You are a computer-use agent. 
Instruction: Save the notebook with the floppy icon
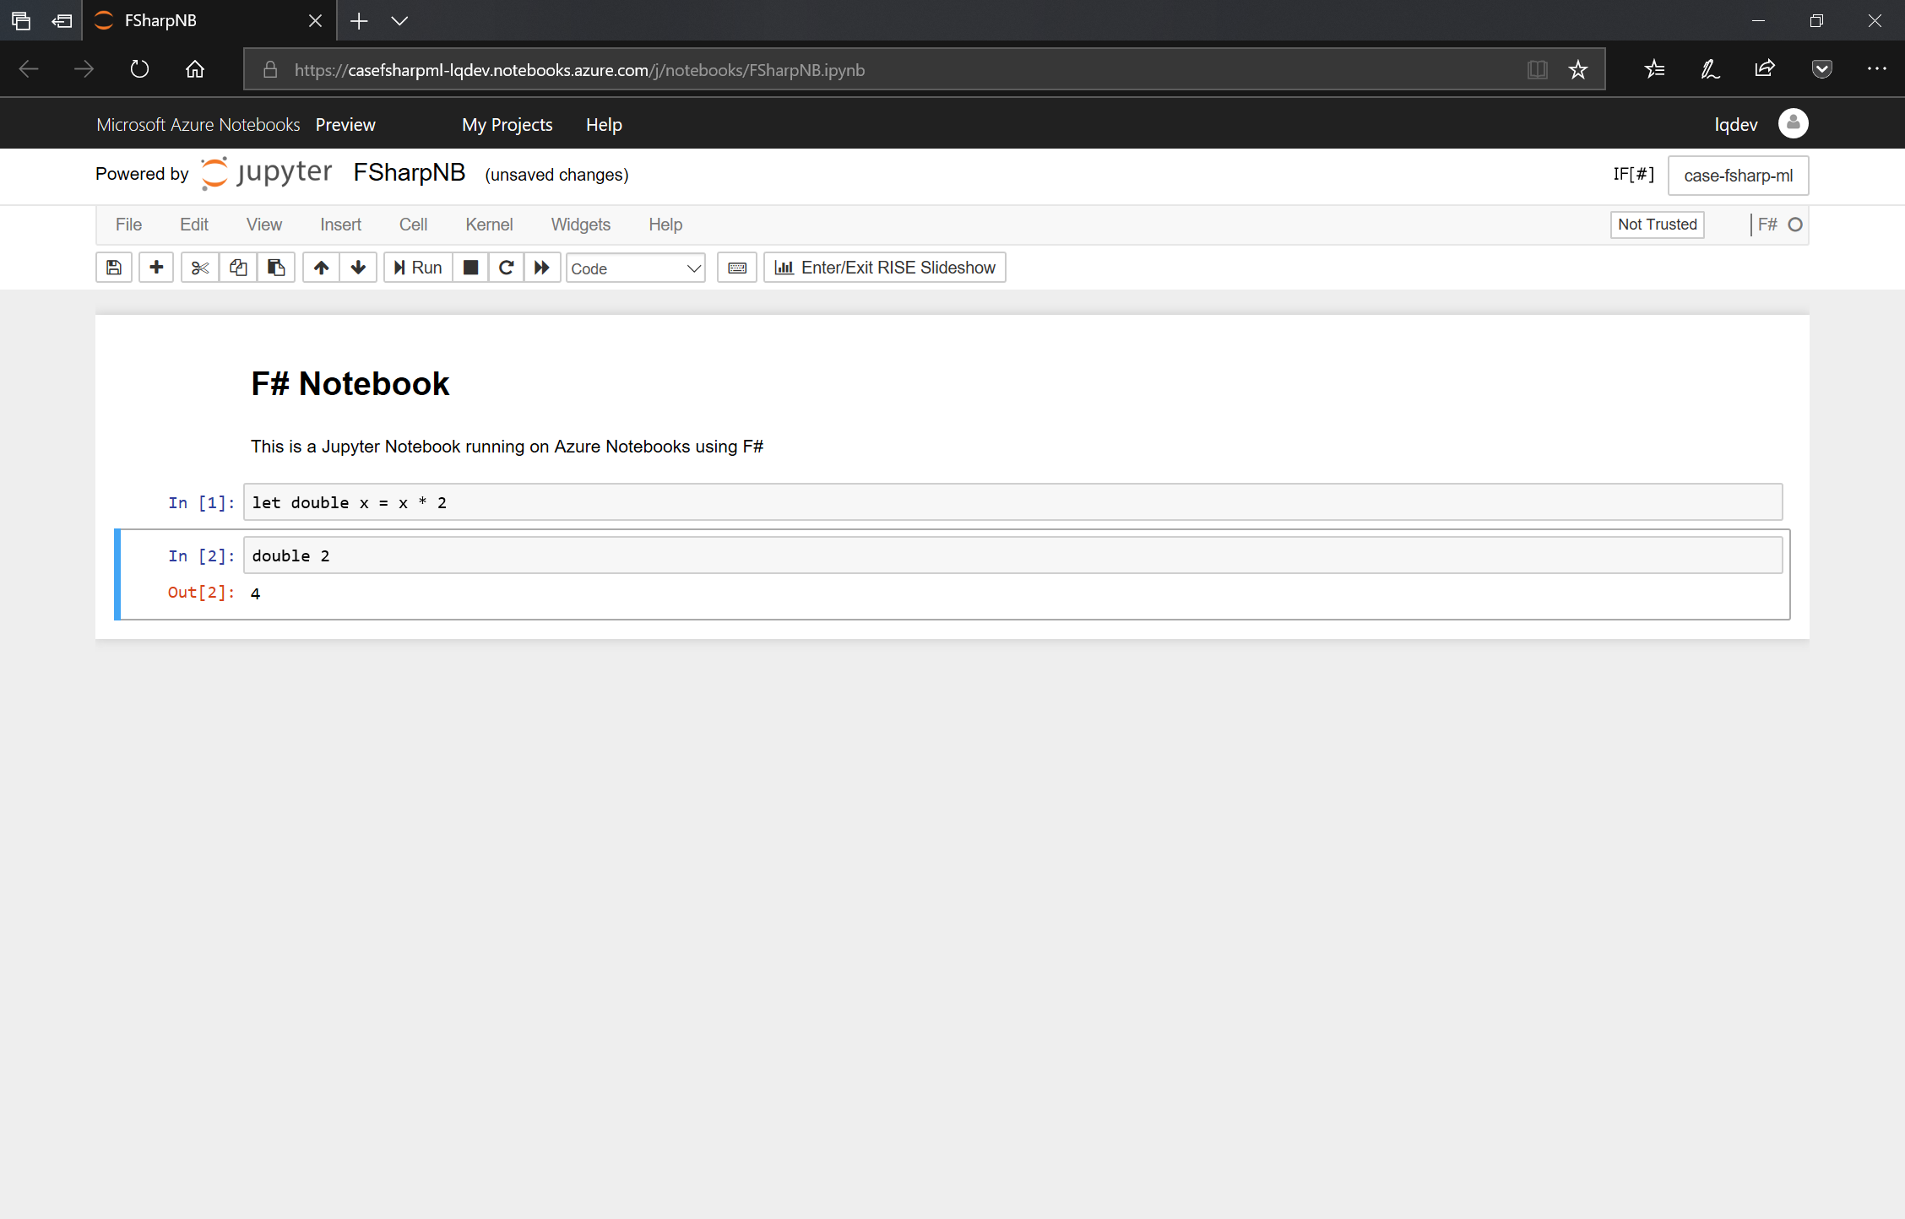point(114,268)
